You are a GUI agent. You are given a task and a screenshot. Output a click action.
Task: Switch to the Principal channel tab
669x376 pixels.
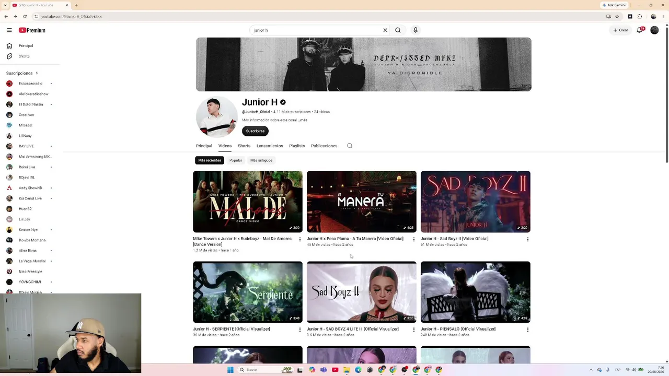coord(204,146)
